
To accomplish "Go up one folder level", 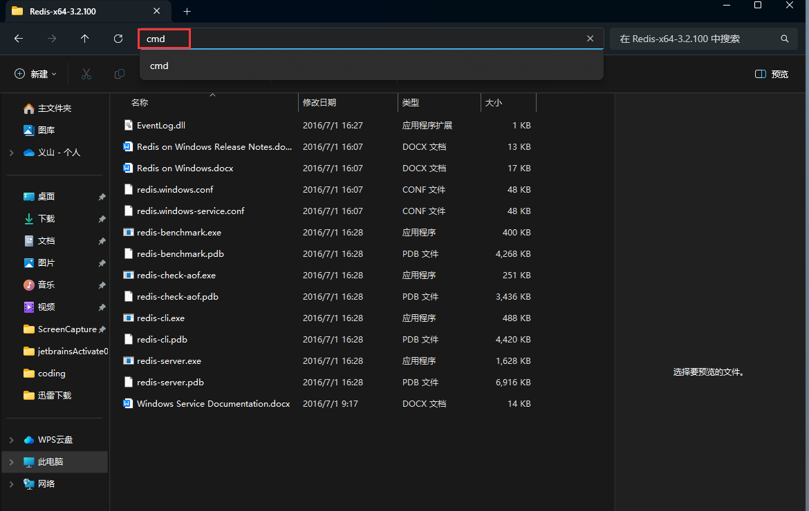I will (x=84, y=39).
